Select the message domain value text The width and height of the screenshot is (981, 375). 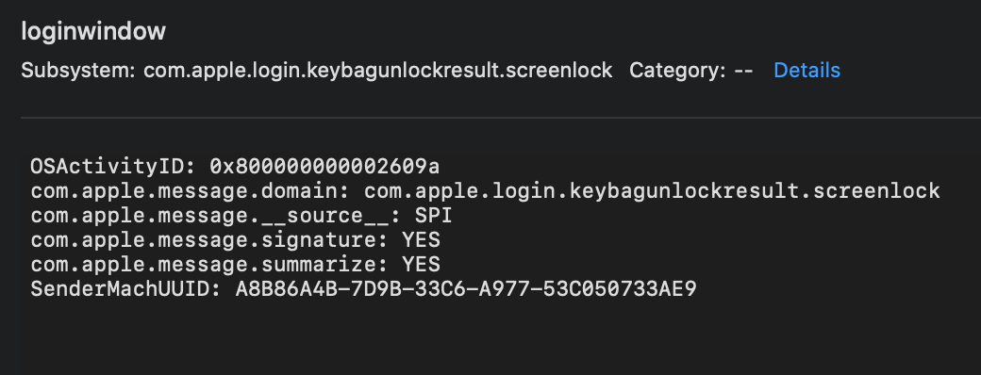pos(652,190)
